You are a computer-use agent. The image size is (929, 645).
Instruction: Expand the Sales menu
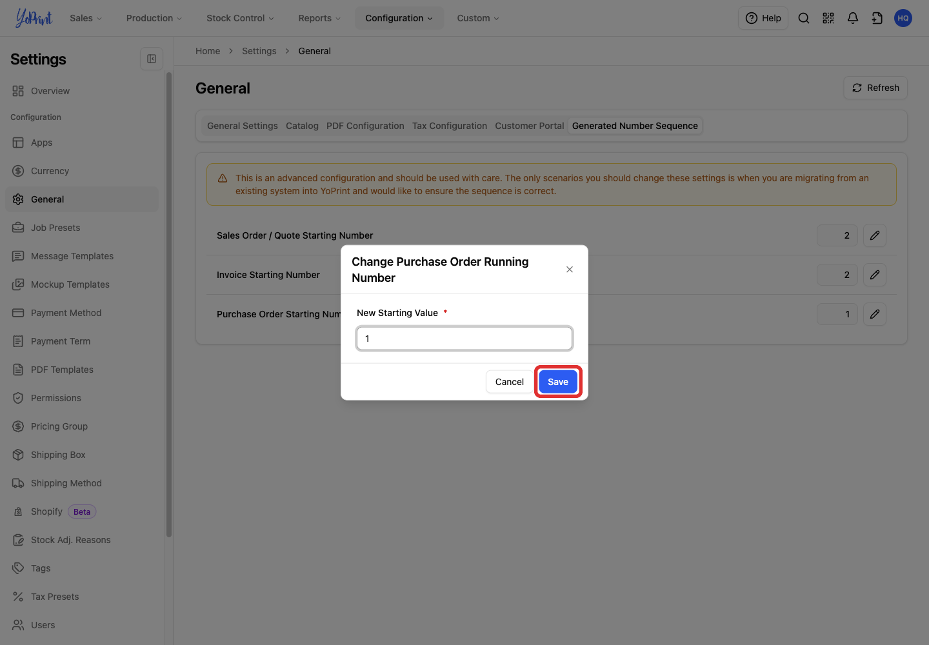click(86, 18)
